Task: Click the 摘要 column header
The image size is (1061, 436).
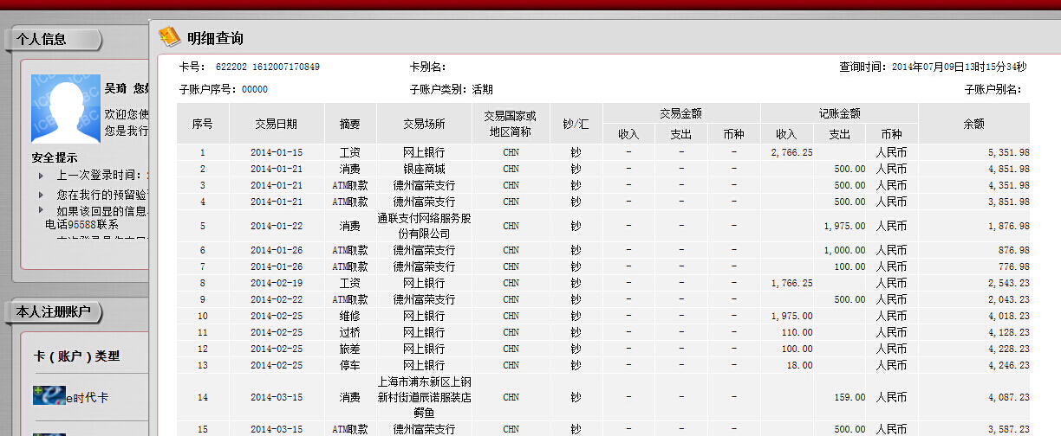Action: [x=350, y=124]
